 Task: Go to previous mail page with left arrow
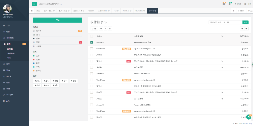[242, 29]
